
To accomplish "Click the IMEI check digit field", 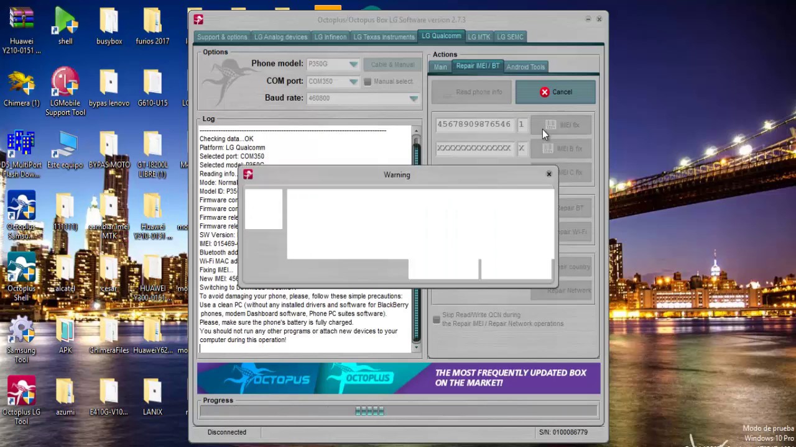I will coord(521,124).
